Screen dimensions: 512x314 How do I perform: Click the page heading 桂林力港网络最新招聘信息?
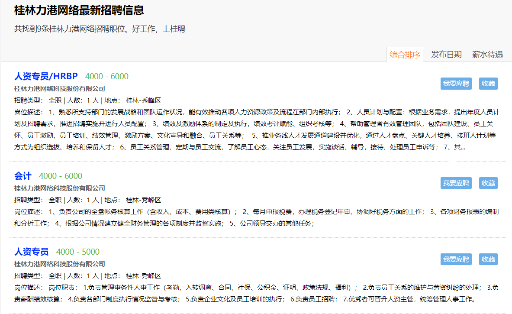79,10
